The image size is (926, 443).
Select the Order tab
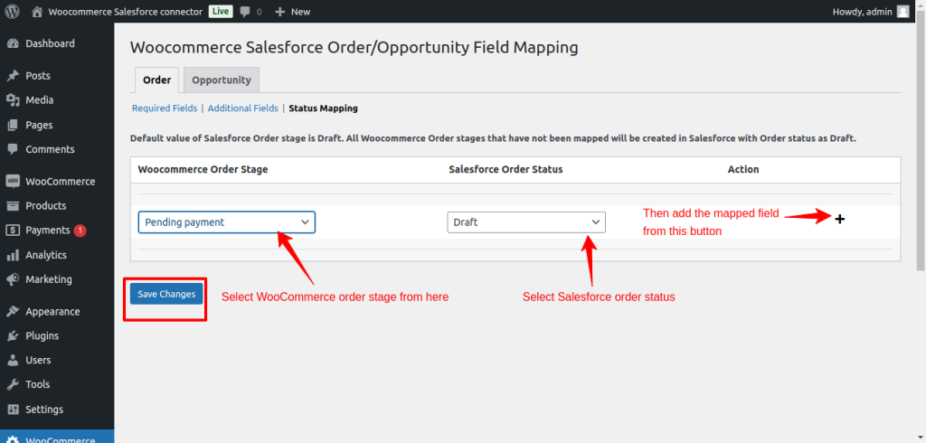(156, 80)
